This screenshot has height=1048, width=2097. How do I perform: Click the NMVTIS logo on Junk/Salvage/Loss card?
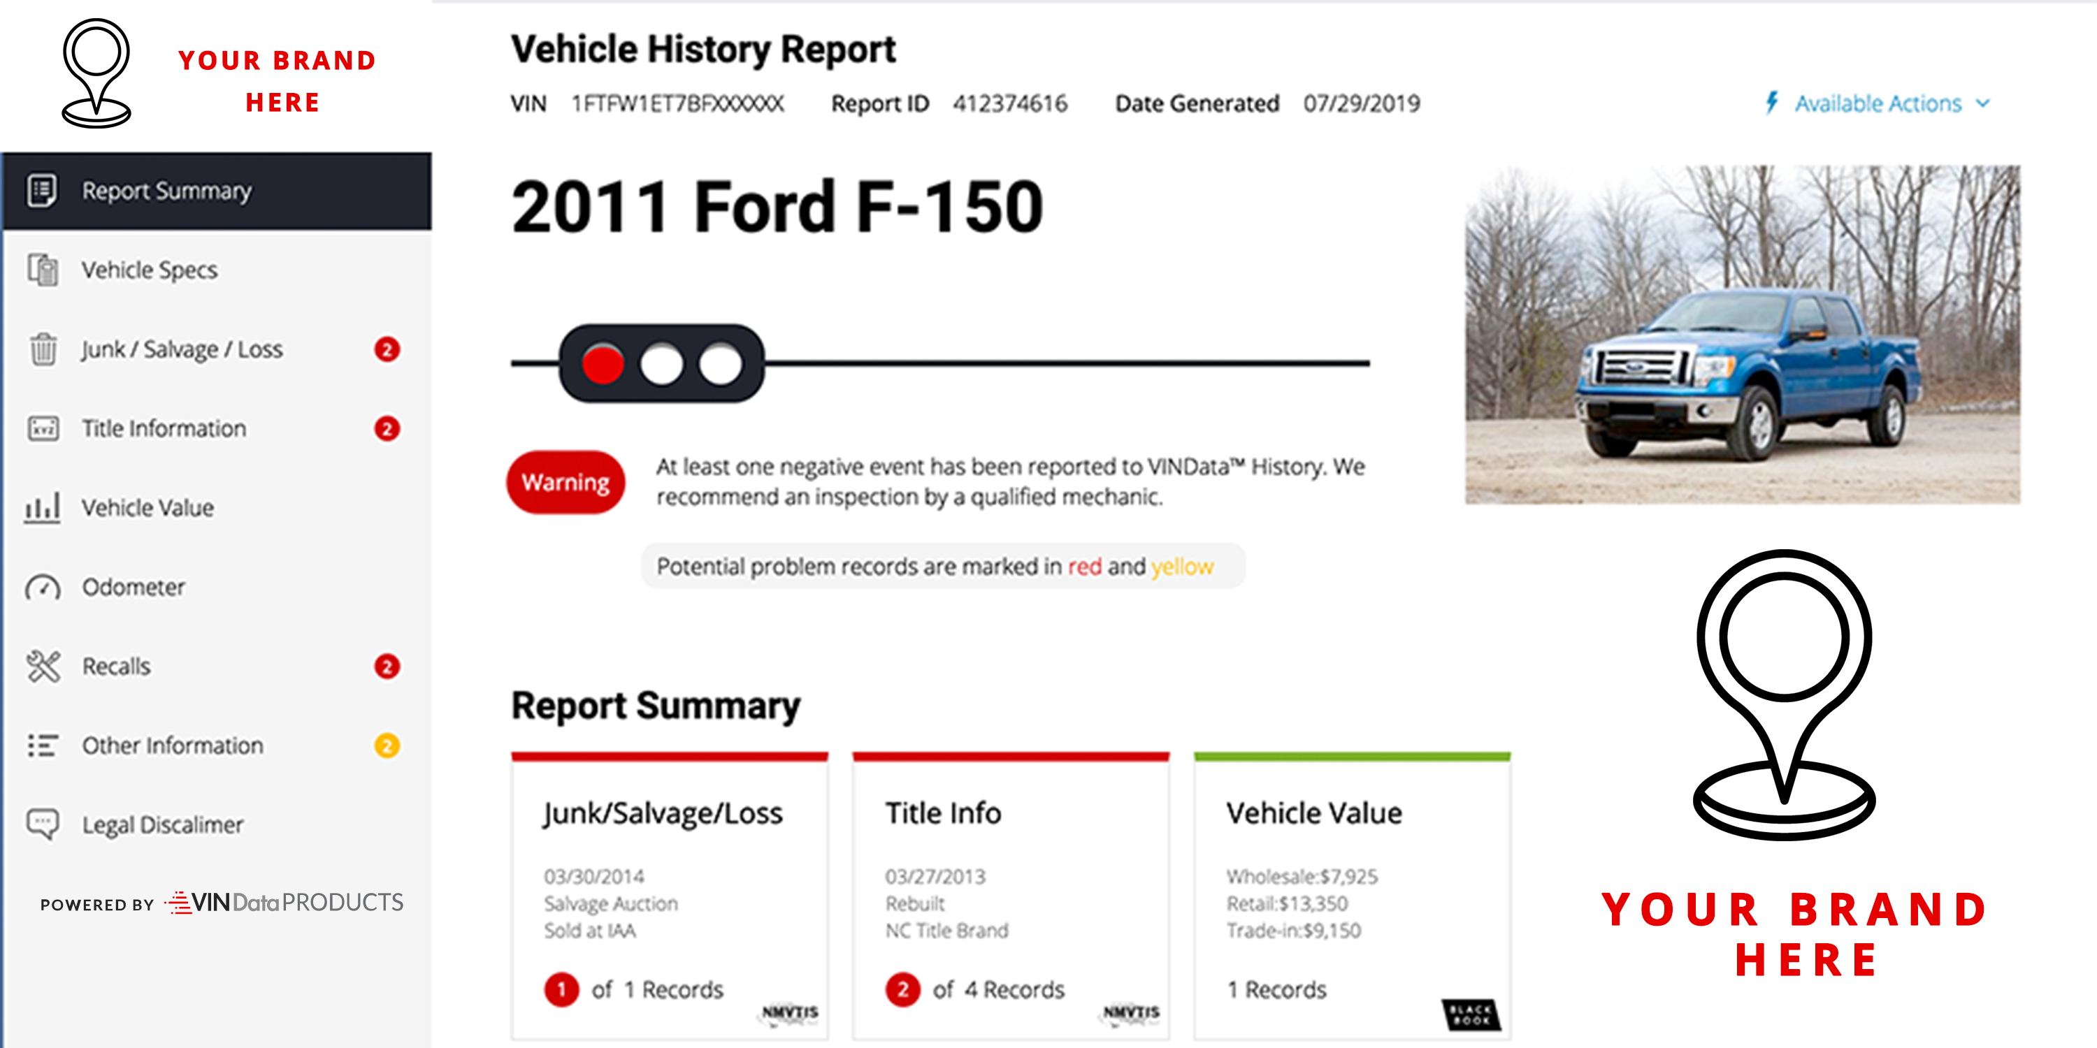point(790,1013)
